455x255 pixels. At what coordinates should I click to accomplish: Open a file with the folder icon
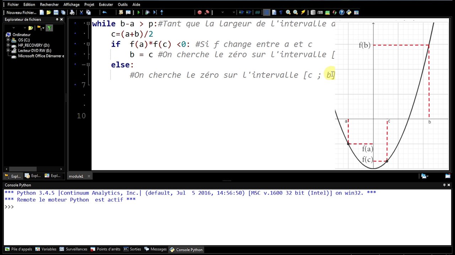49,12
